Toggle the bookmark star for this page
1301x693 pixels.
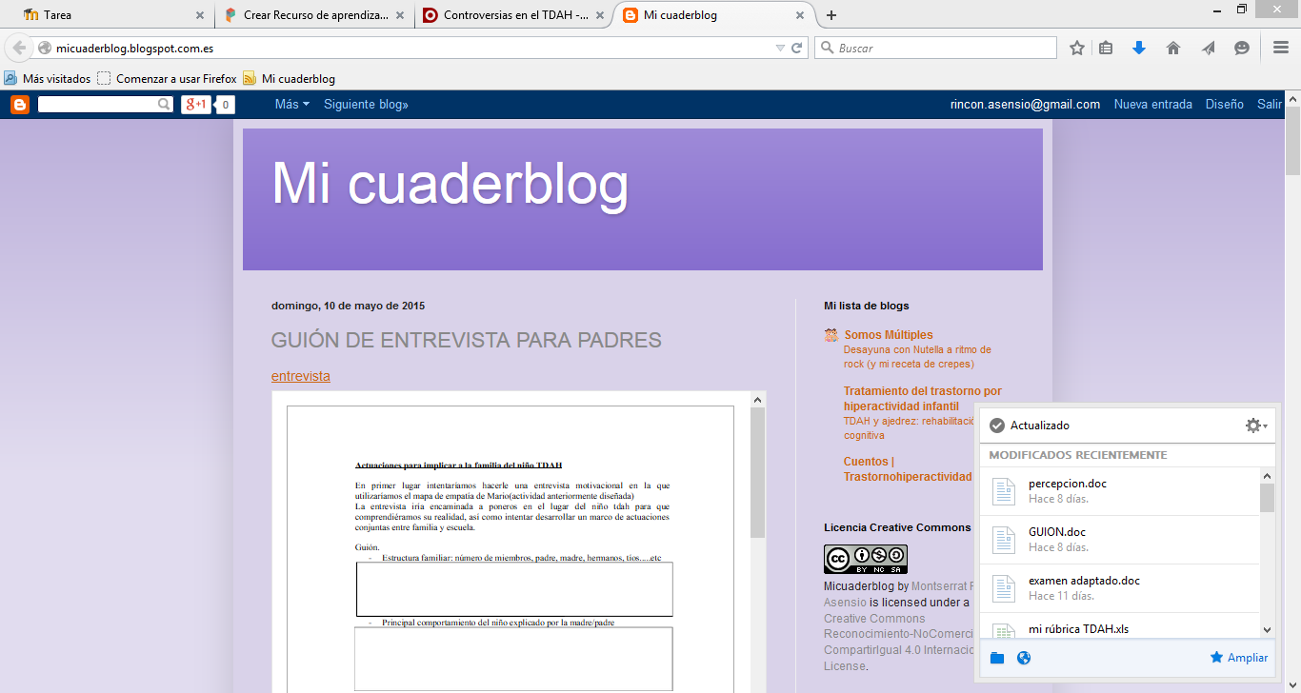tap(1077, 47)
